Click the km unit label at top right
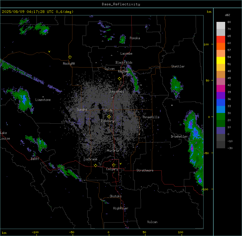The width and height of the screenshot is (242, 236). 209,12
